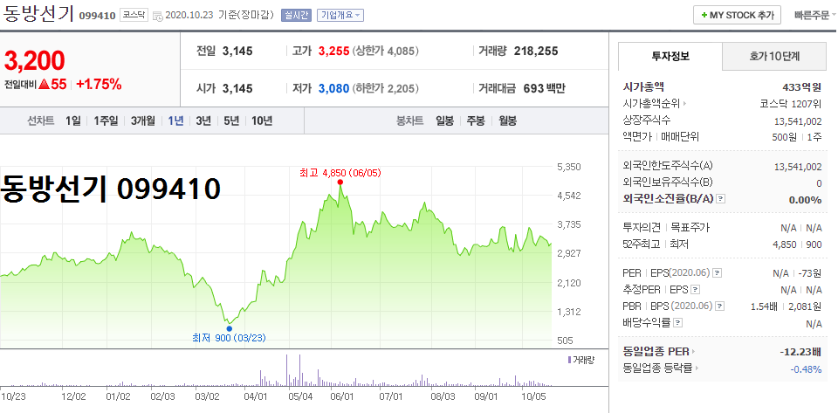Click the help icon next to 외국인소진율(B/A)

click(x=721, y=199)
